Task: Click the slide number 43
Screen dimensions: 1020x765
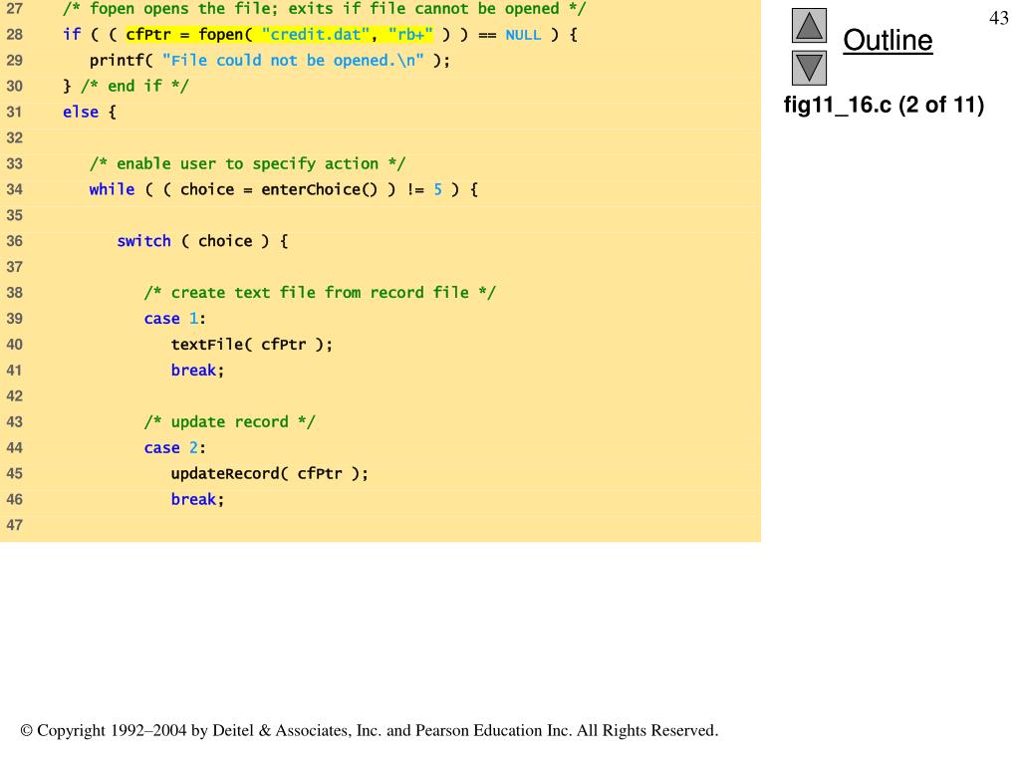Action: point(998,18)
